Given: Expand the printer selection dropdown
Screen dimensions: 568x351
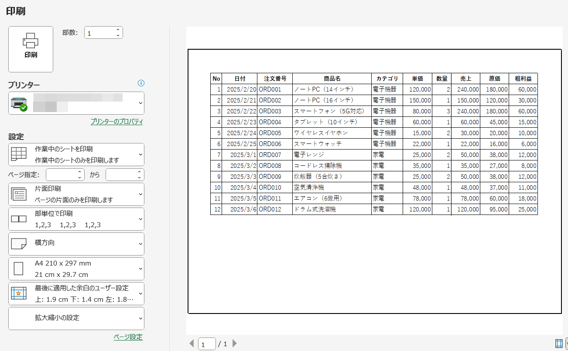Looking at the screenshot, I should pyautogui.click(x=140, y=103).
